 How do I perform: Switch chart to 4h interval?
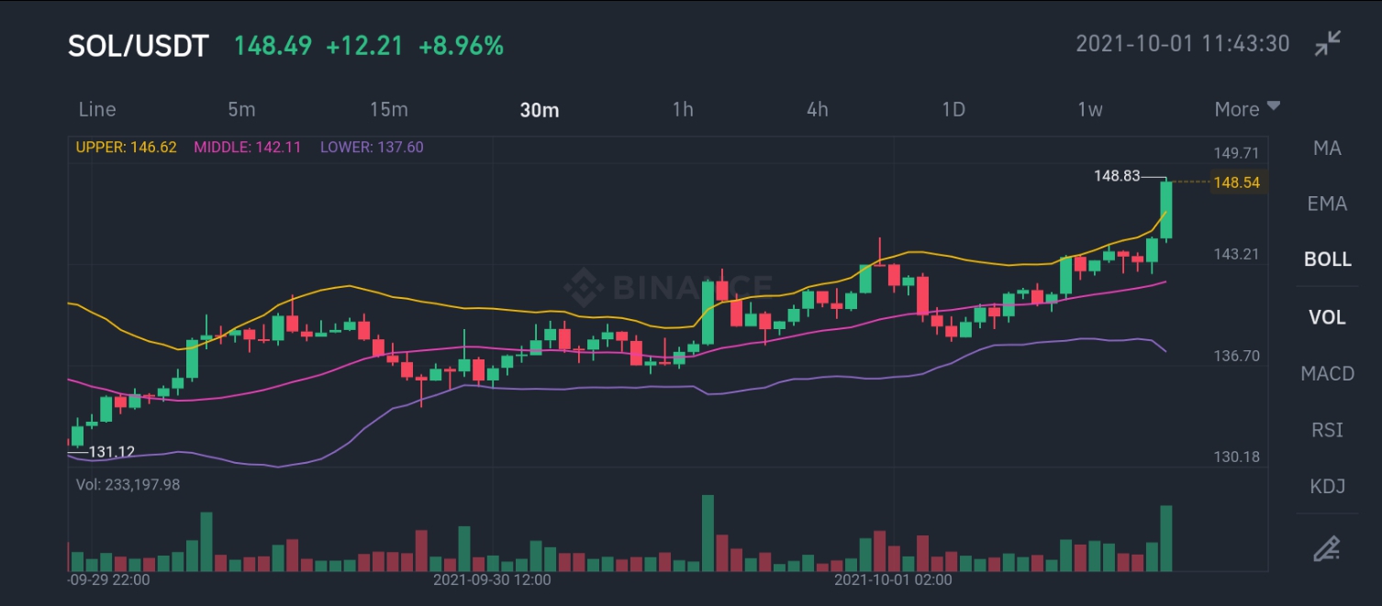coord(817,109)
